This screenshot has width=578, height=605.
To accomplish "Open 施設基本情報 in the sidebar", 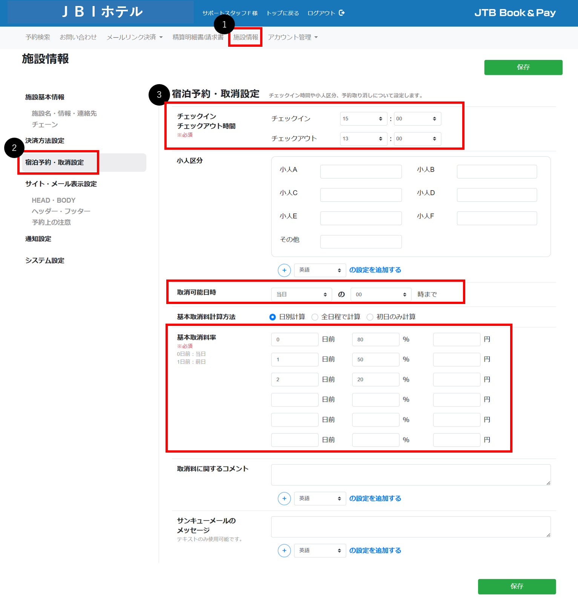I will pos(45,97).
